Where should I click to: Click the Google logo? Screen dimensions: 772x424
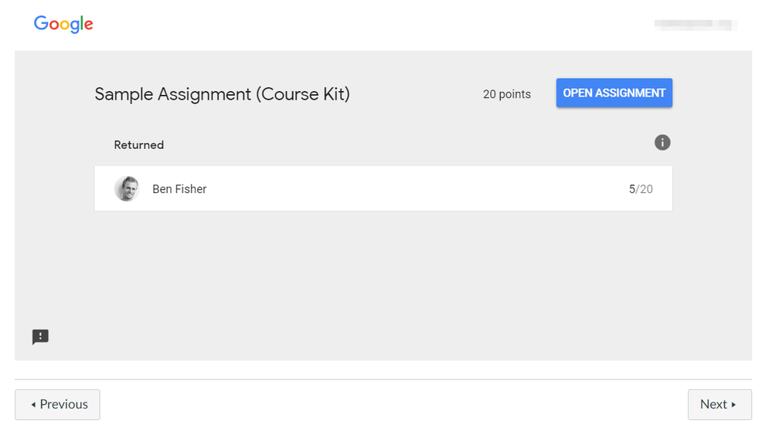click(63, 25)
